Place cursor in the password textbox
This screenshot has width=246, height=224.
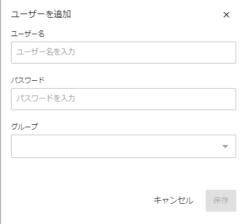(x=124, y=99)
